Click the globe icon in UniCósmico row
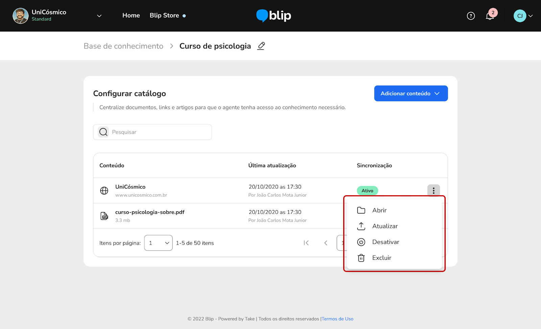Viewport: 541px width, 329px height. click(104, 191)
